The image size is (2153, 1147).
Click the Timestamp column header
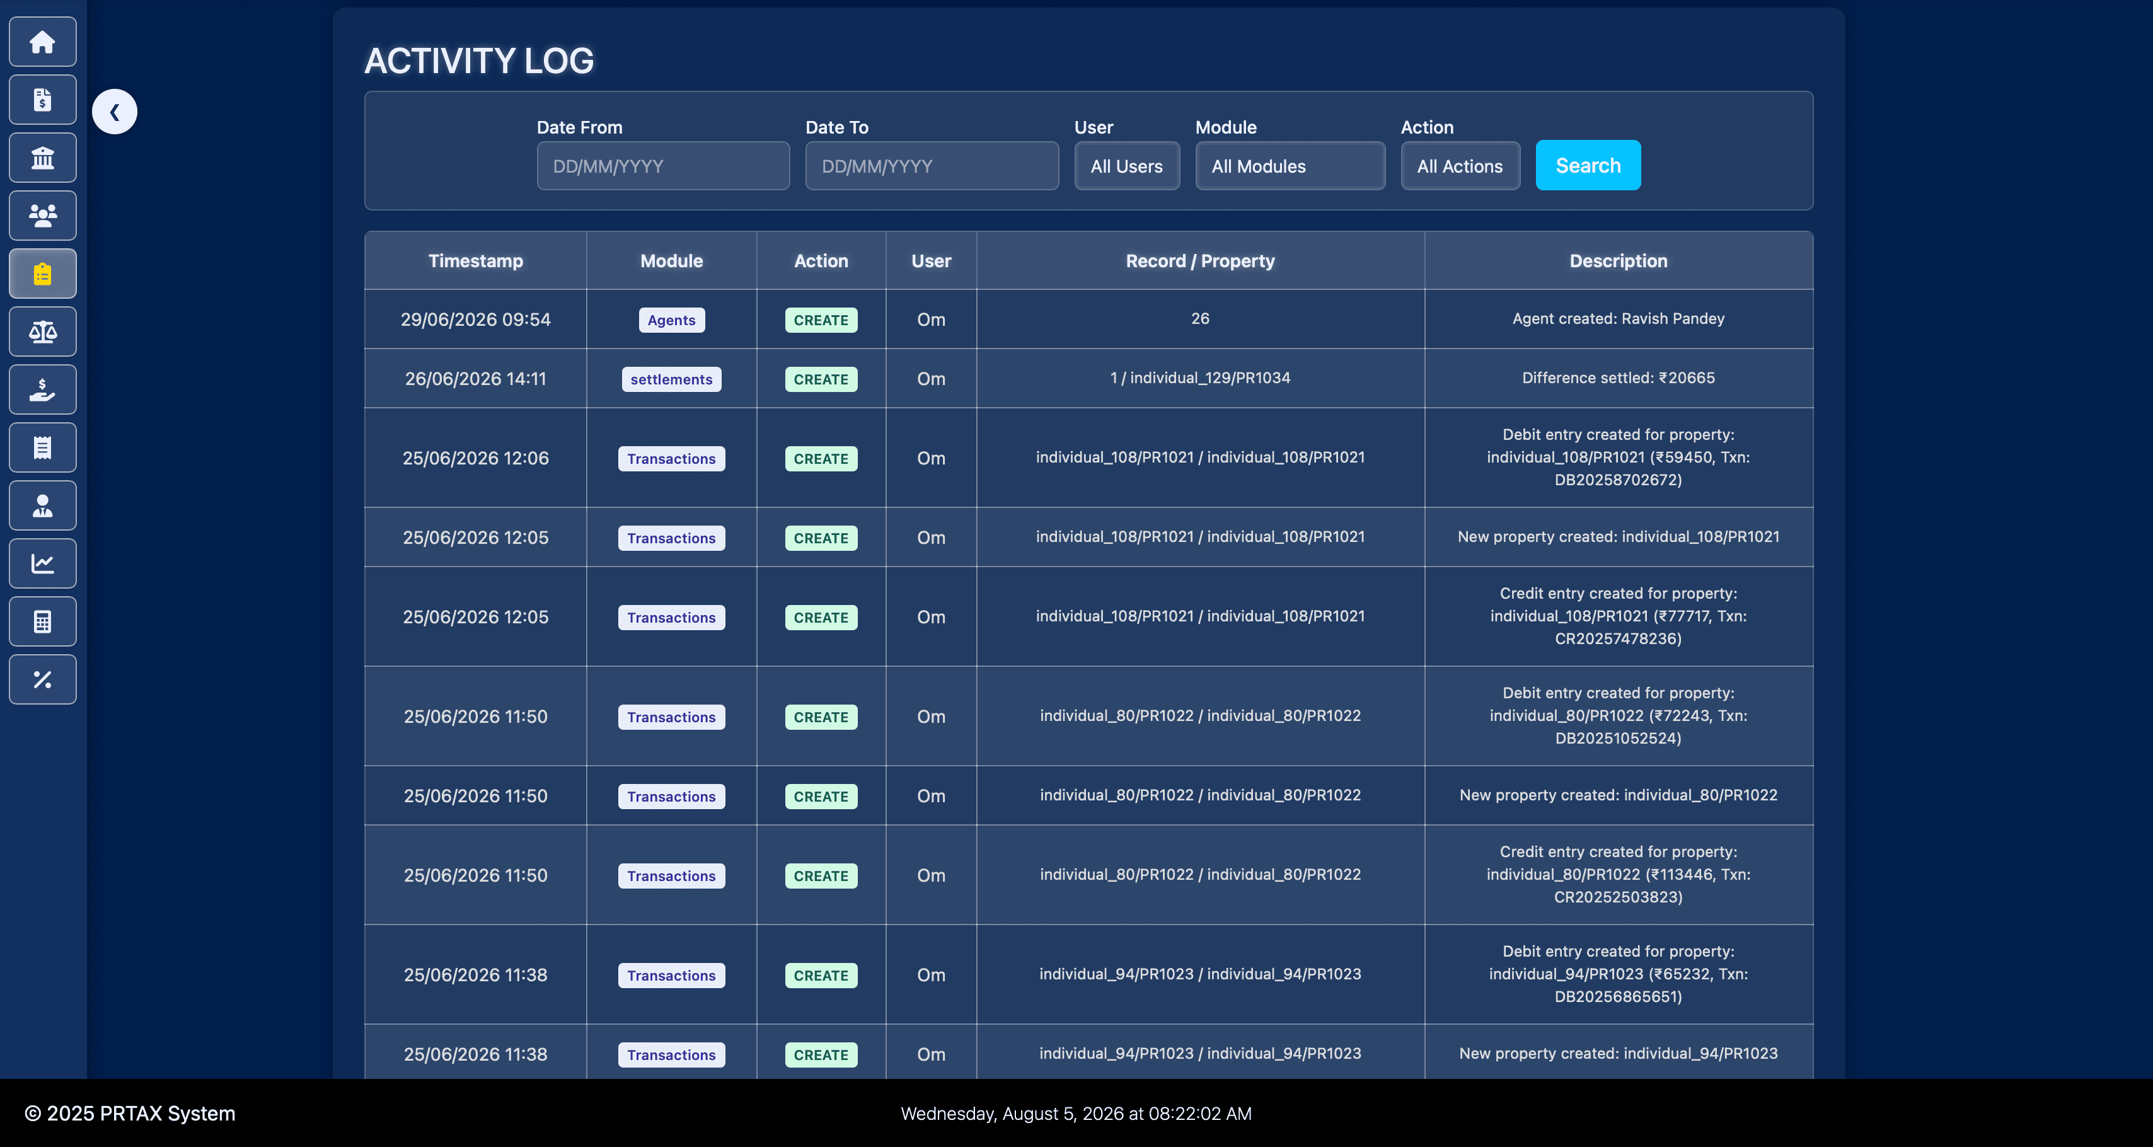click(x=476, y=261)
